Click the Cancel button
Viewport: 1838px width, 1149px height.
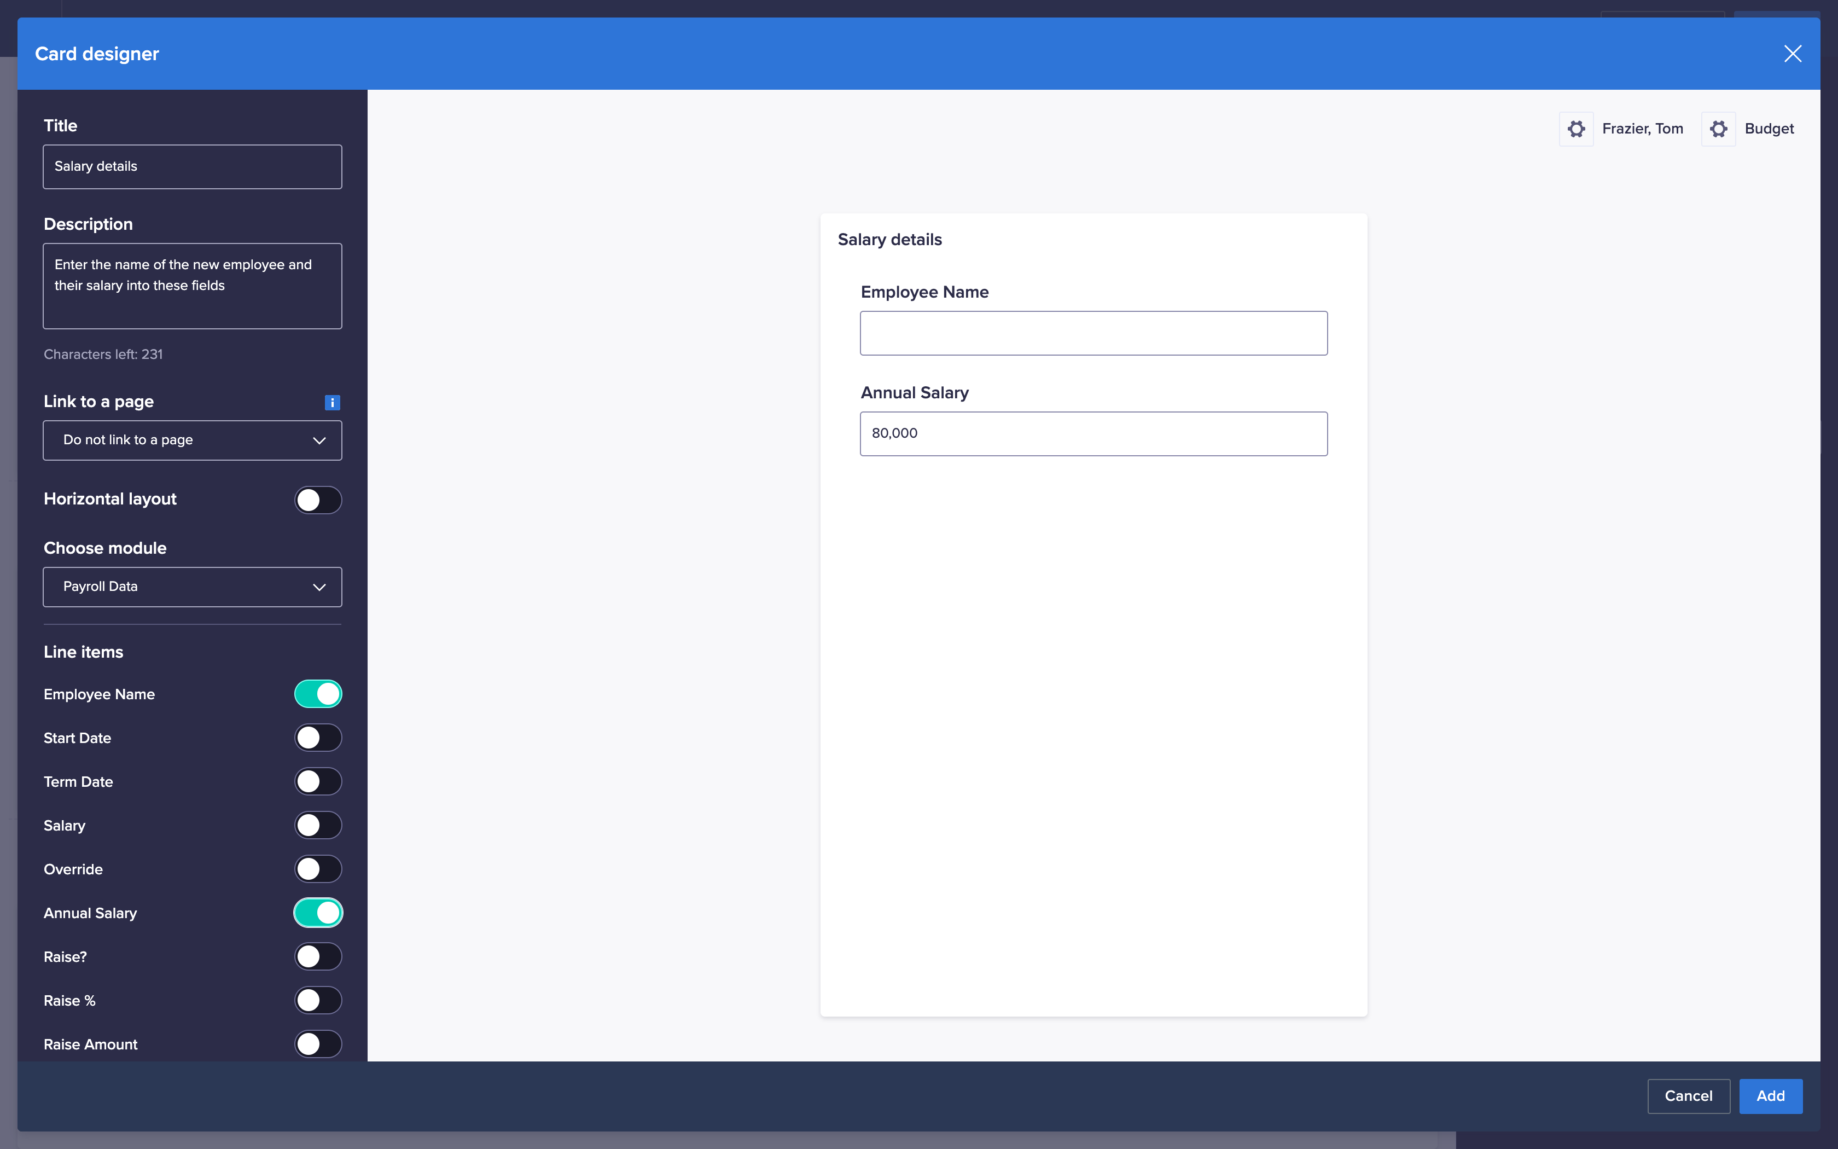[1688, 1096]
